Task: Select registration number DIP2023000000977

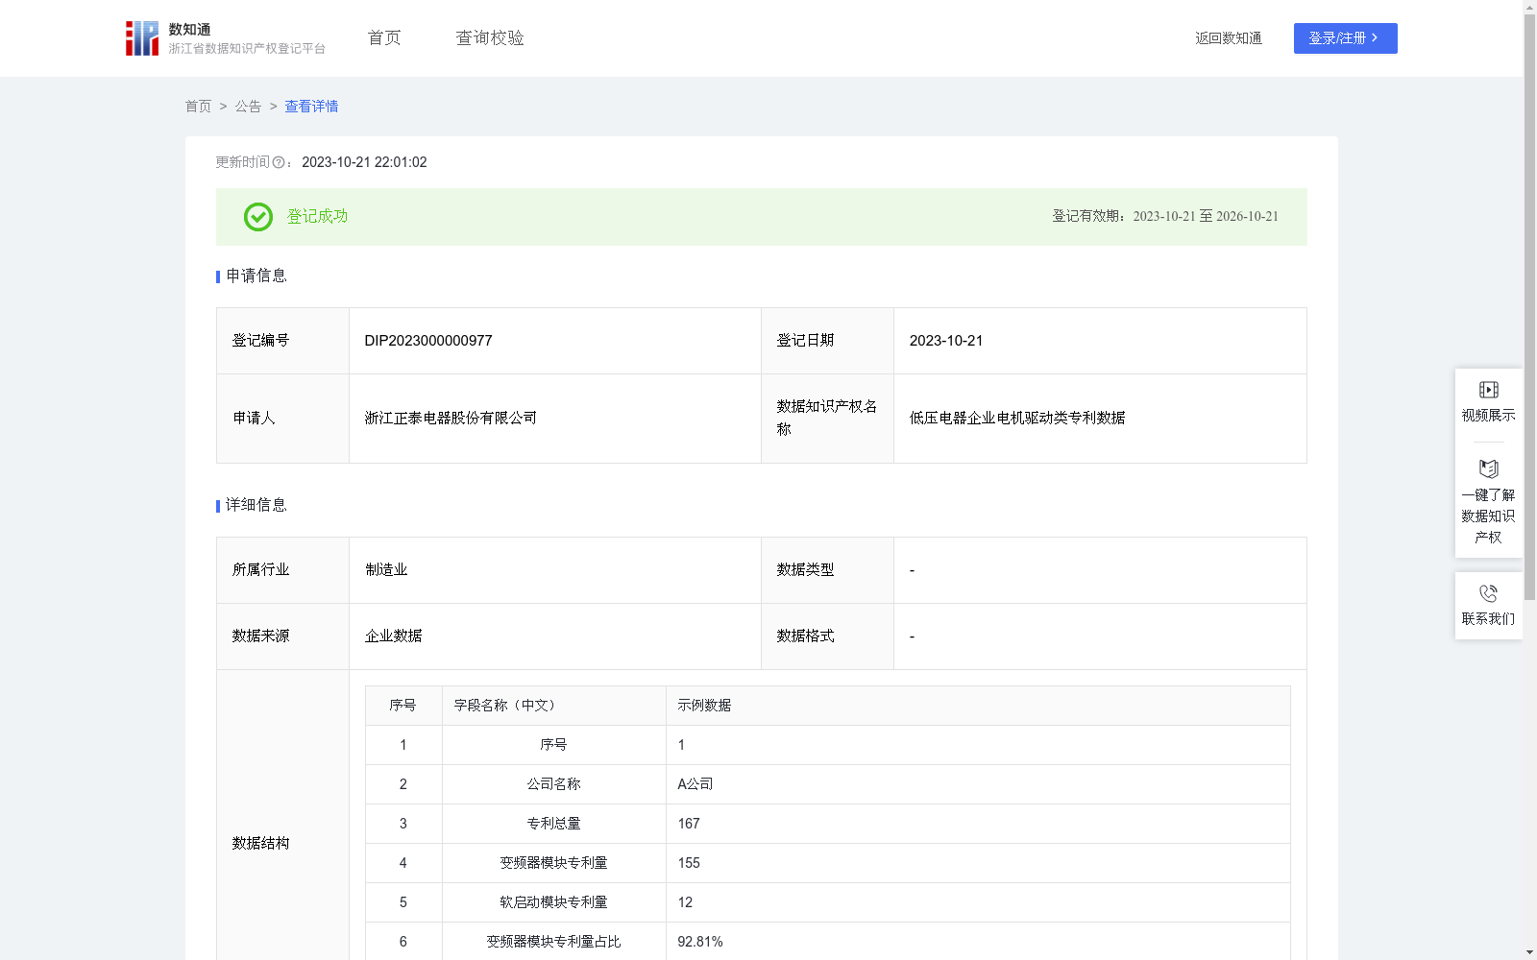Action: point(428,341)
